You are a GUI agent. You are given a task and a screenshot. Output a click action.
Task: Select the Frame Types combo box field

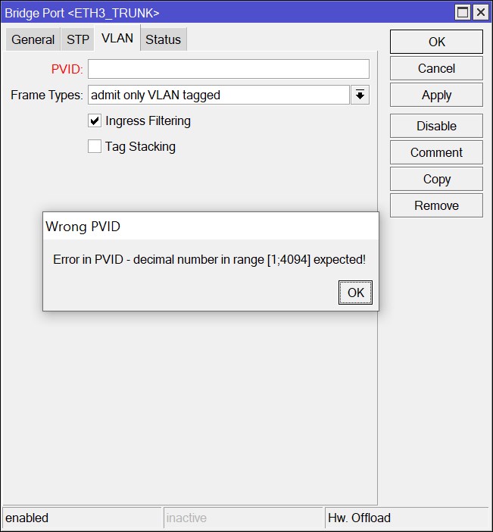click(218, 95)
